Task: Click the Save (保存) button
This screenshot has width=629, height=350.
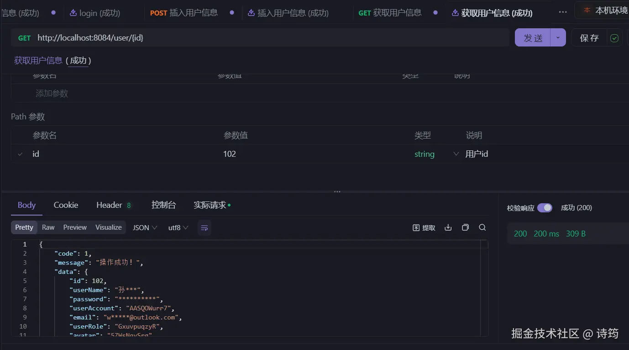Action: 589,38
